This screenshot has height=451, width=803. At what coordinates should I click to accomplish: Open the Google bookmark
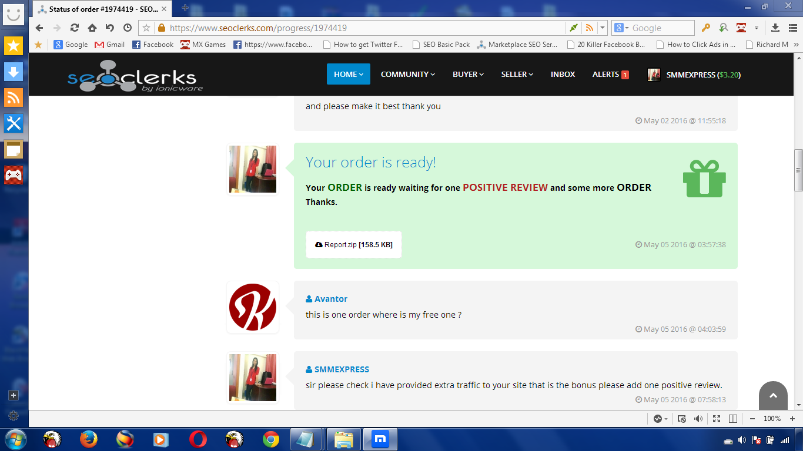tap(71, 44)
